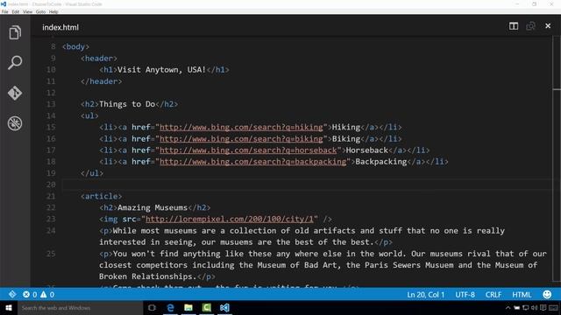Click the biking search URL on line 16
The width and height of the screenshot is (561, 315).
point(241,138)
